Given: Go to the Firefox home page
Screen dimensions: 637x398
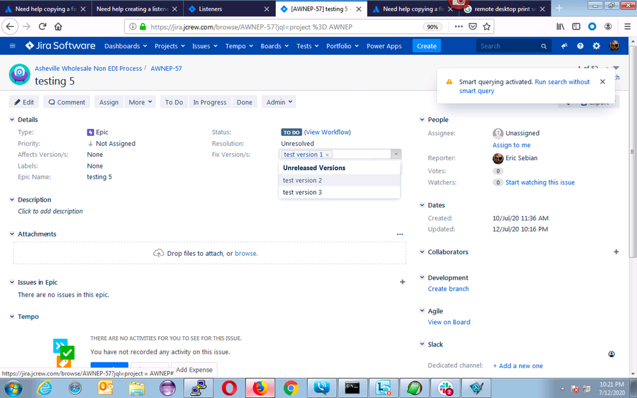Looking at the screenshot, I should 58,27.
